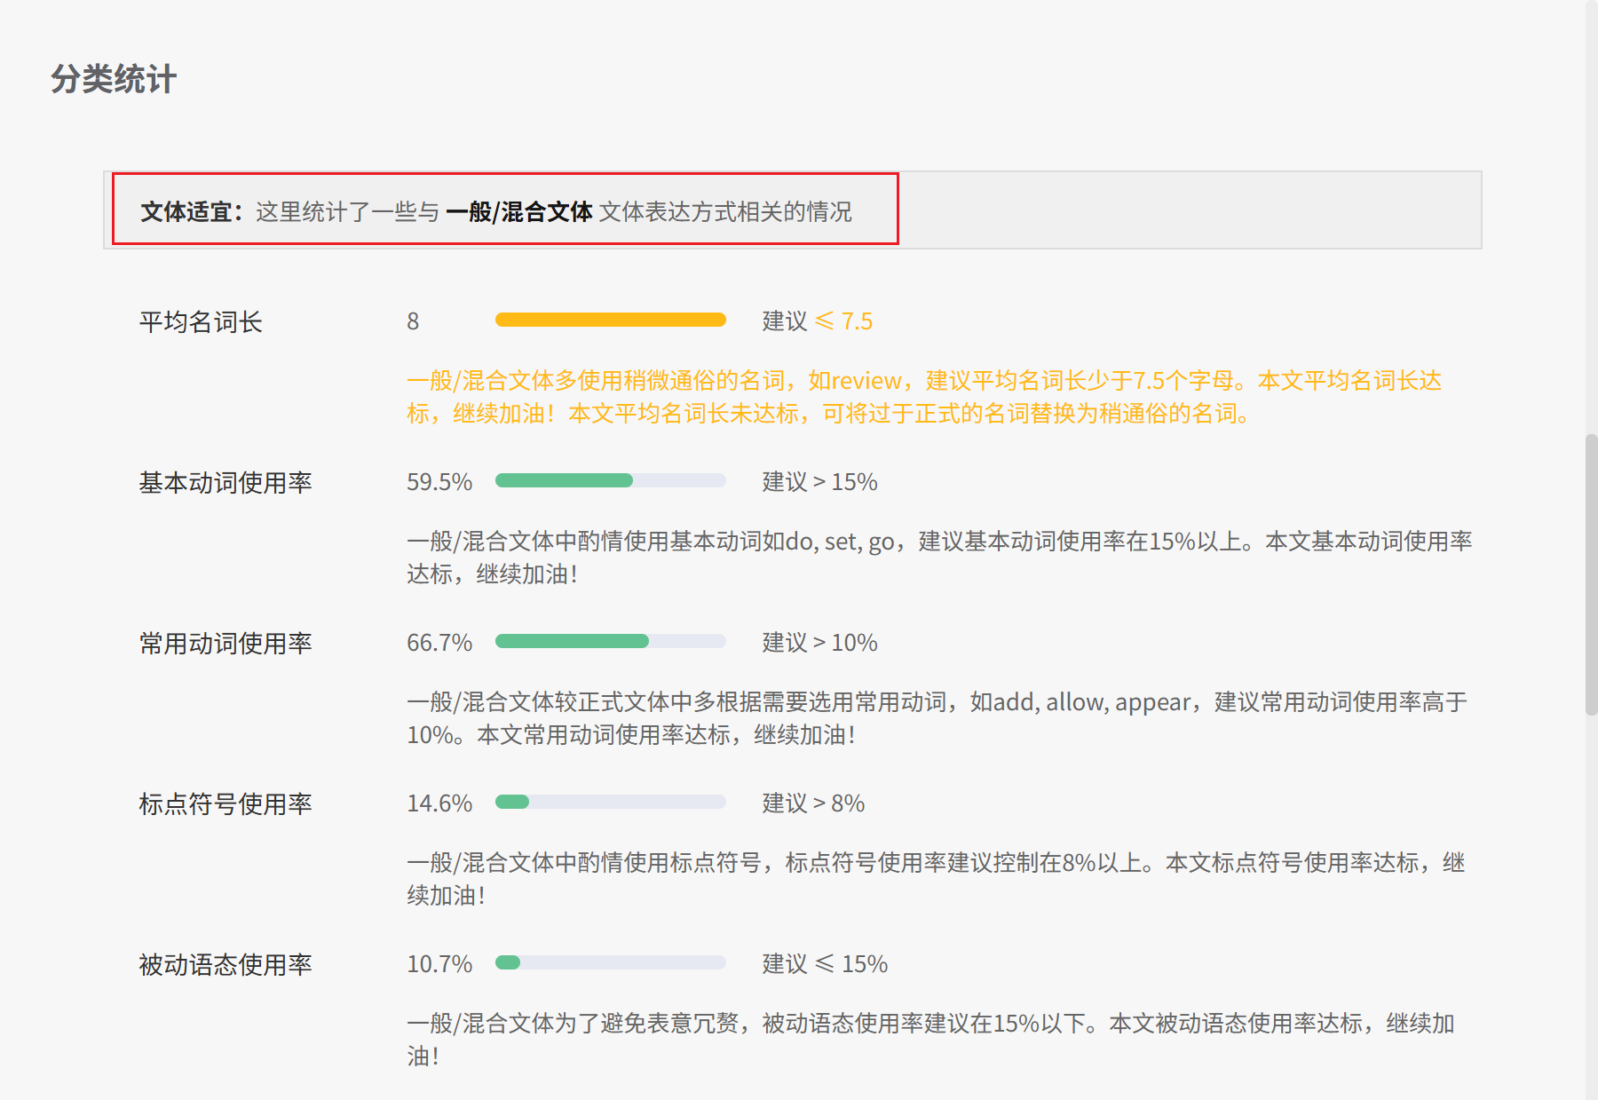Click the 标点符号使用率 metric label

click(225, 803)
